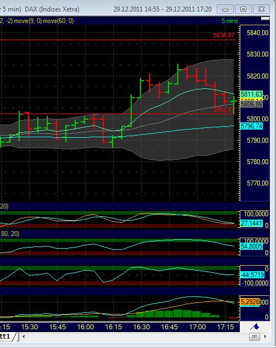Click the 5770,00 price axis label
The image size is (276, 348).
tap(257, 183)
